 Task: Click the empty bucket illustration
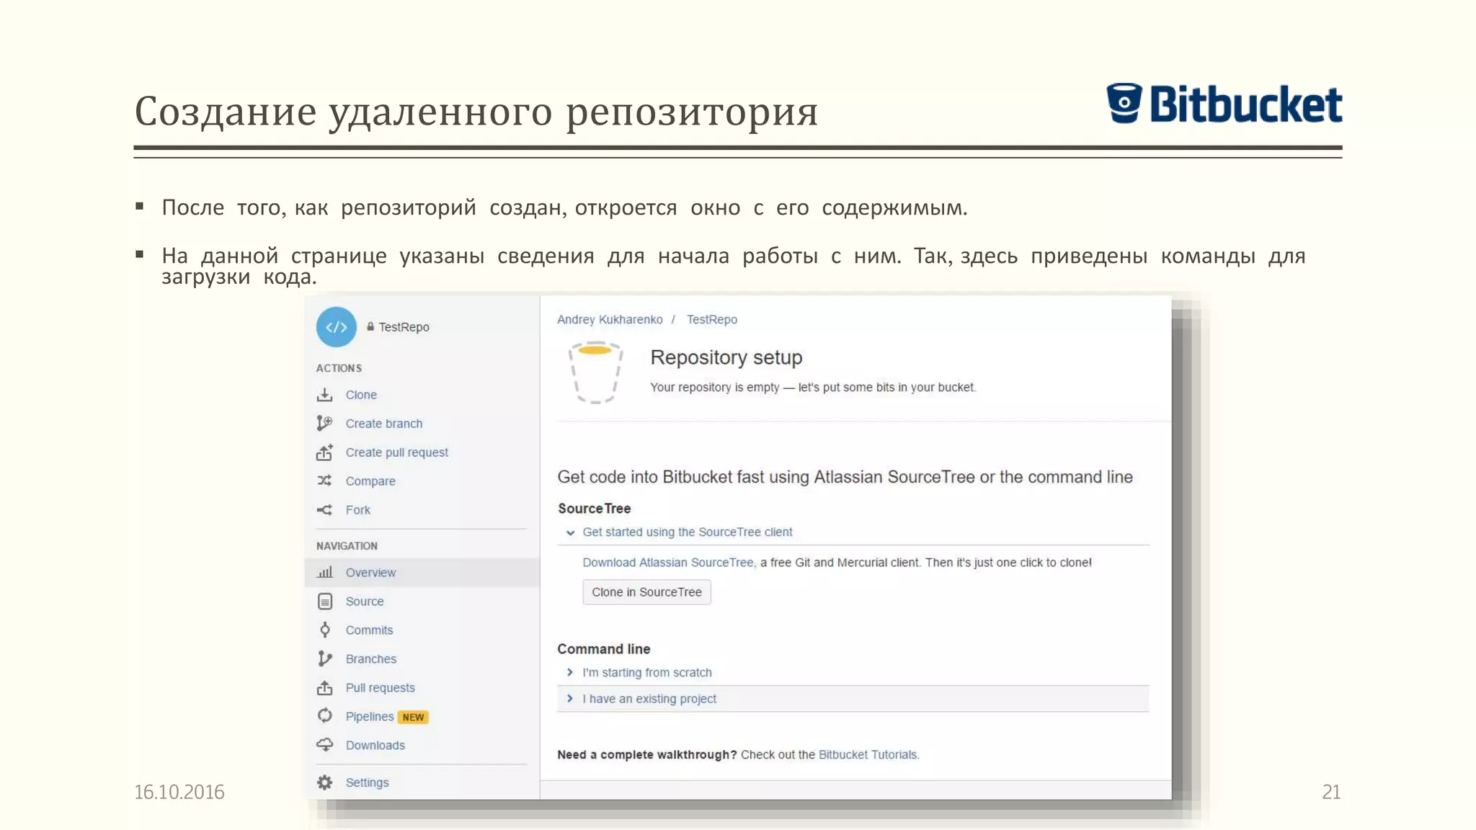595,372
